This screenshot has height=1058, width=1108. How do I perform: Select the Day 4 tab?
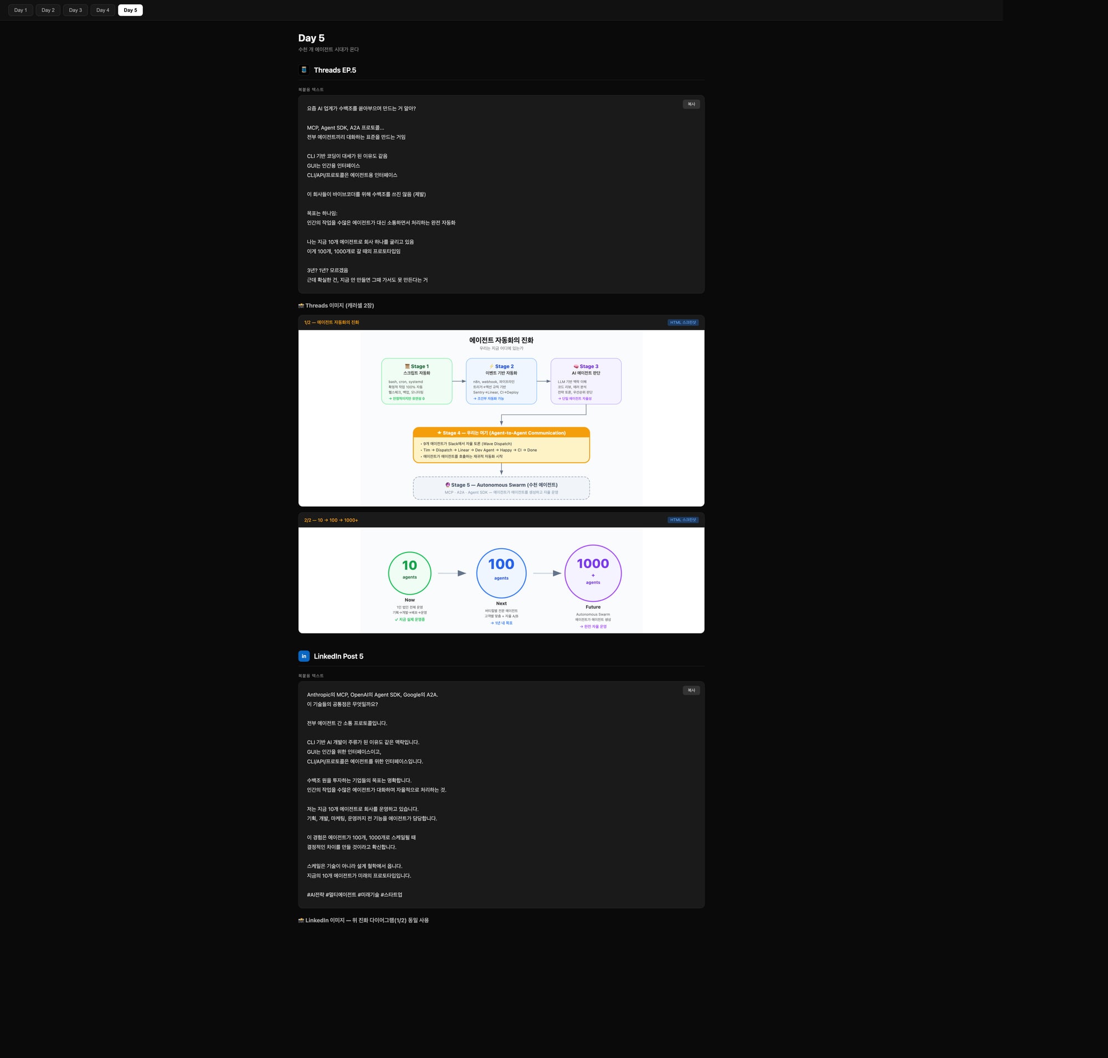point(102,10)
